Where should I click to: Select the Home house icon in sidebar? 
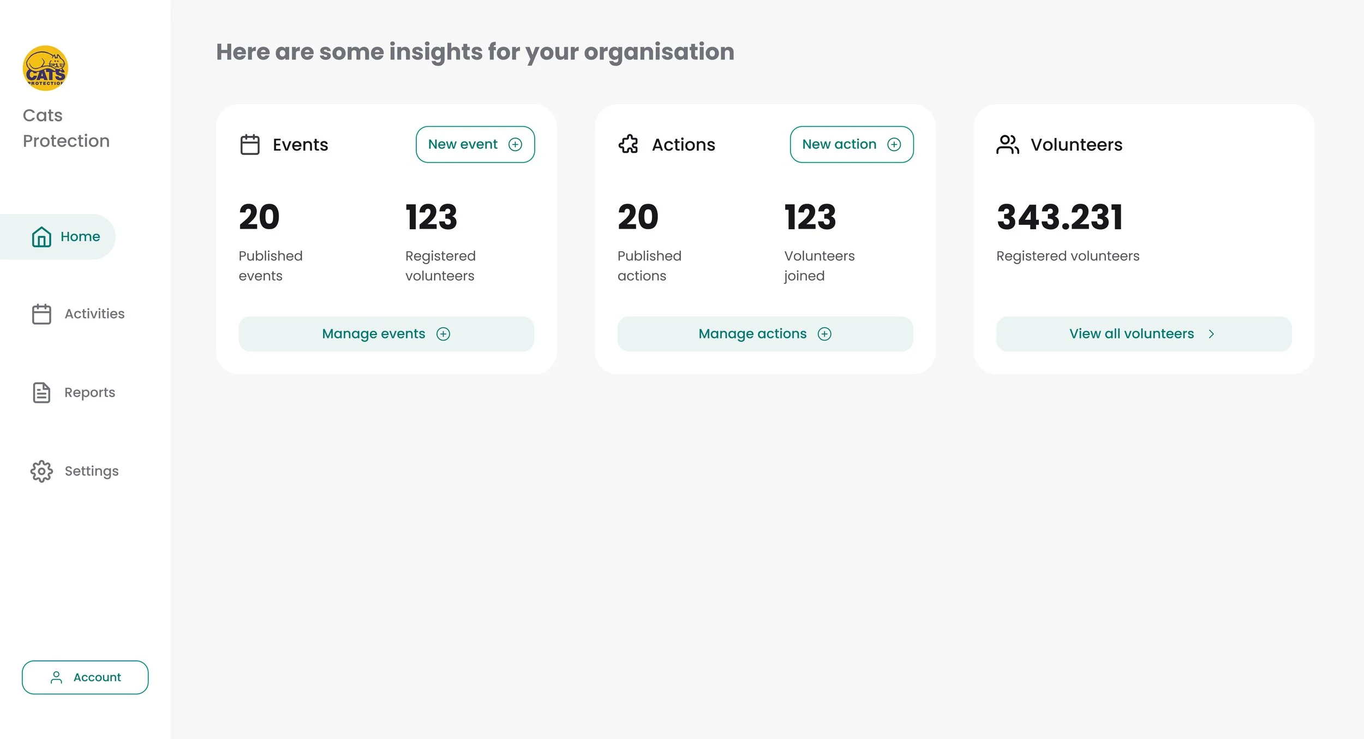41,237
